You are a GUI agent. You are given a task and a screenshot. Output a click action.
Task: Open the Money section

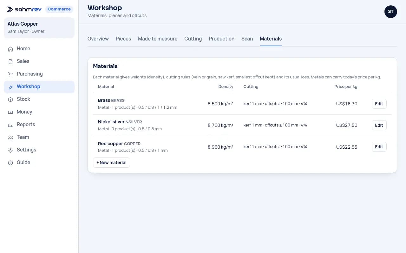point(39,112)
